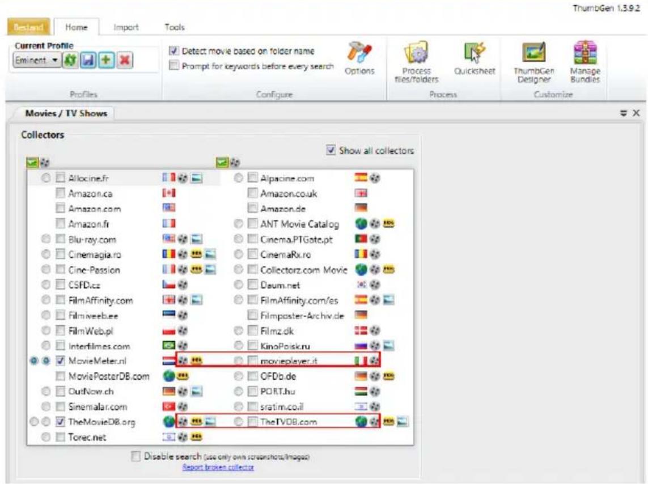Click the text "Filmposter-Archiv.de"
The width and height of the screenshot is (648, 484).
pos(302,316)
